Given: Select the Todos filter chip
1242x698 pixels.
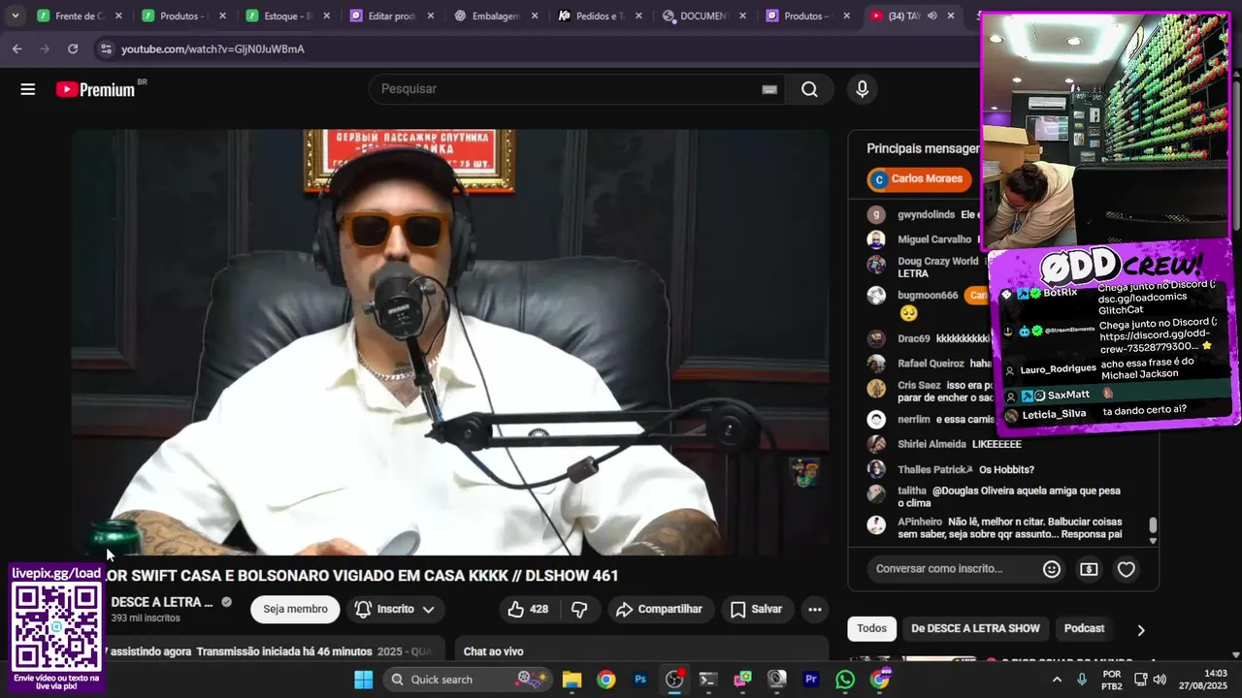Looking at the screenshot, I should click(x=871, y=628).
